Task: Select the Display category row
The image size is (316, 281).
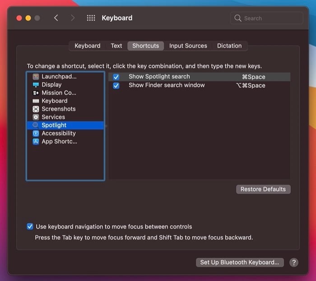Action: click(x=65, y=85)
